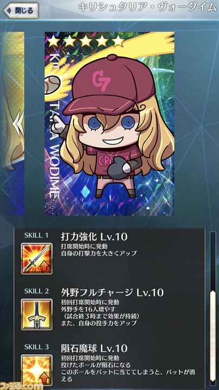Click the SKILL 3 label

coord(36,347)
